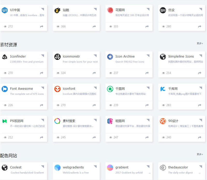The height and width of the screenshot is (180, 207).
Task: Click the eye view icon showing 303
Action: coord(111,27)
